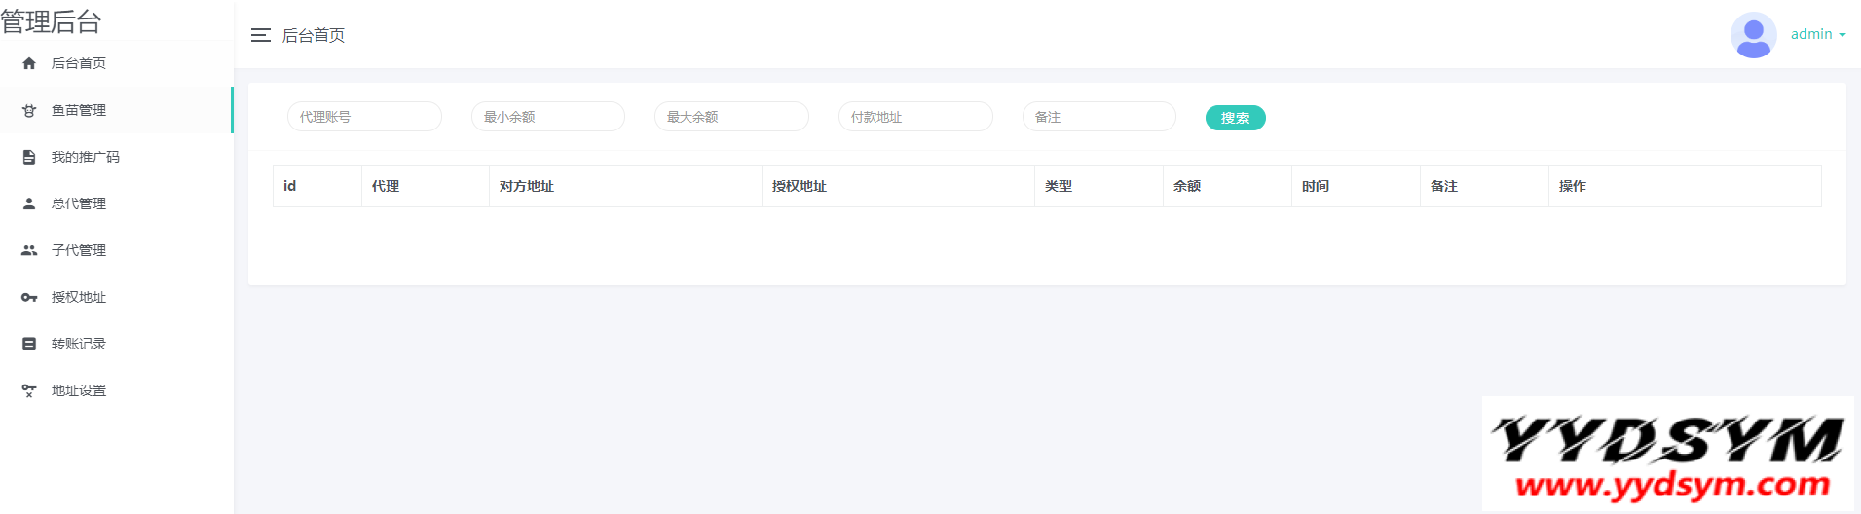1861x514 pixels.
Task: Open the admin user dropdown
Action: pyautogui.click(x=1817, y=34)
